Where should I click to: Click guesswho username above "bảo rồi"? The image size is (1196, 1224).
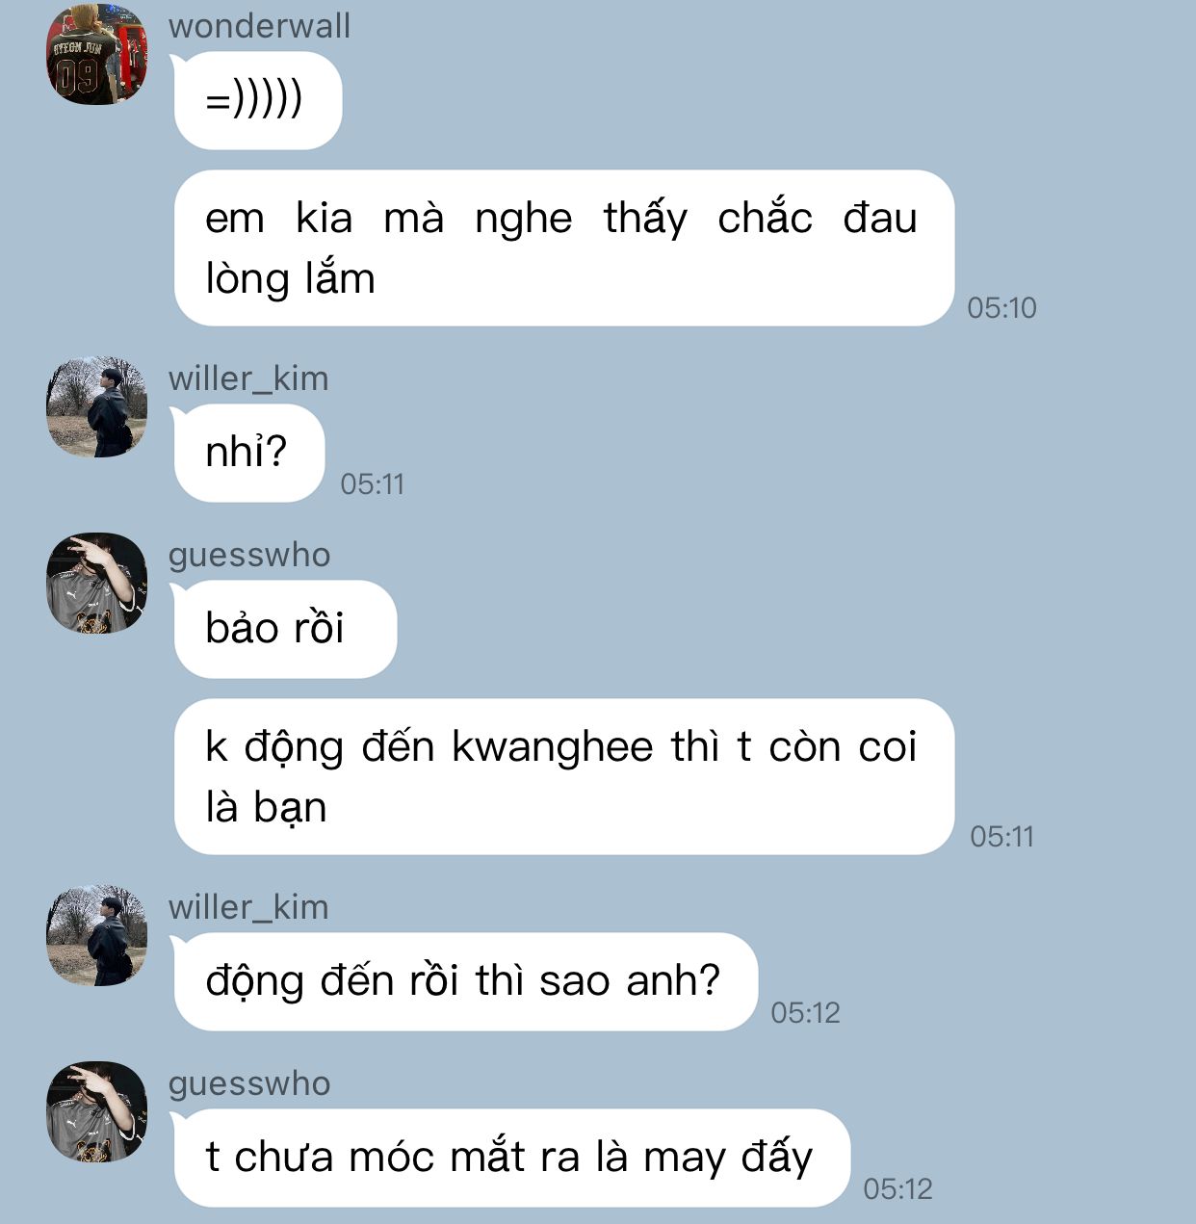click(249, 556)
